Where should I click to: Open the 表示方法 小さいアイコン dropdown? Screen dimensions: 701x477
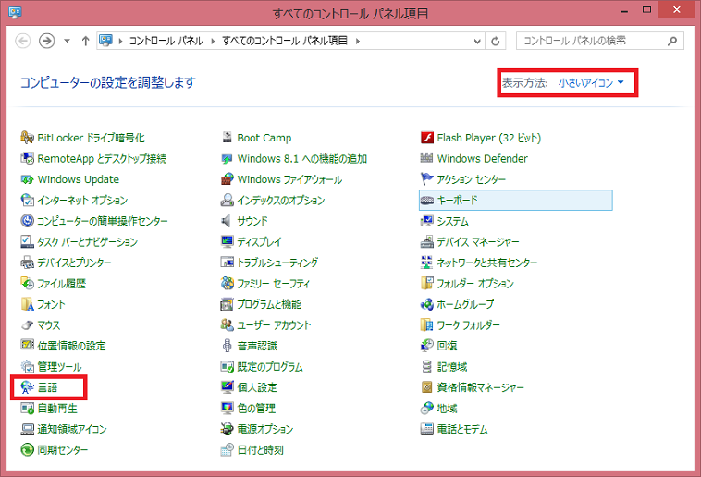(591, 82)
